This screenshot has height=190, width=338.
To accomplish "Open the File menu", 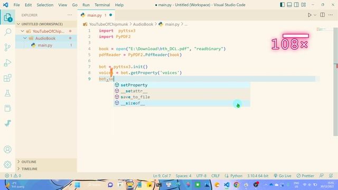I will (x=16, y=5).
